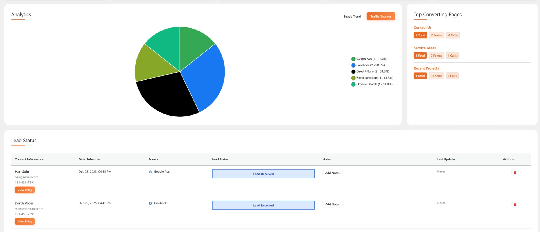Toggle the Google Ads legend swatch
The height and width of the screenshot is (232, 540).
point(353,59)
